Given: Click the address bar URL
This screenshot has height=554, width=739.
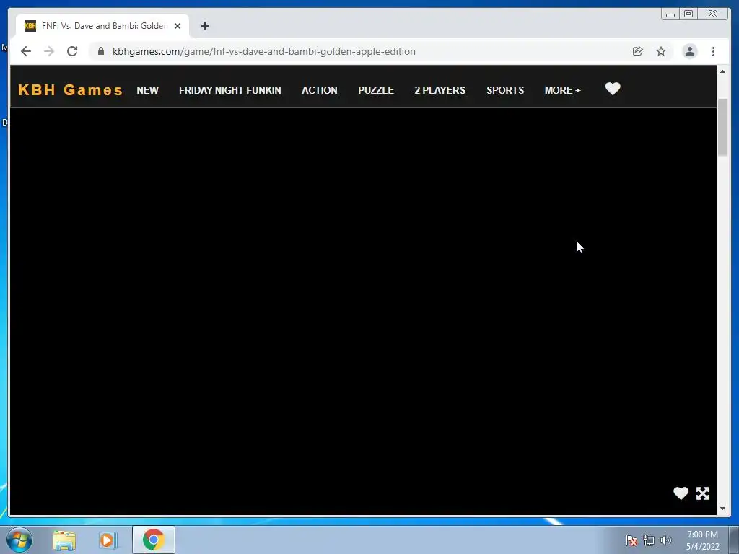Looking at the screenshot, I should point(264,51).
